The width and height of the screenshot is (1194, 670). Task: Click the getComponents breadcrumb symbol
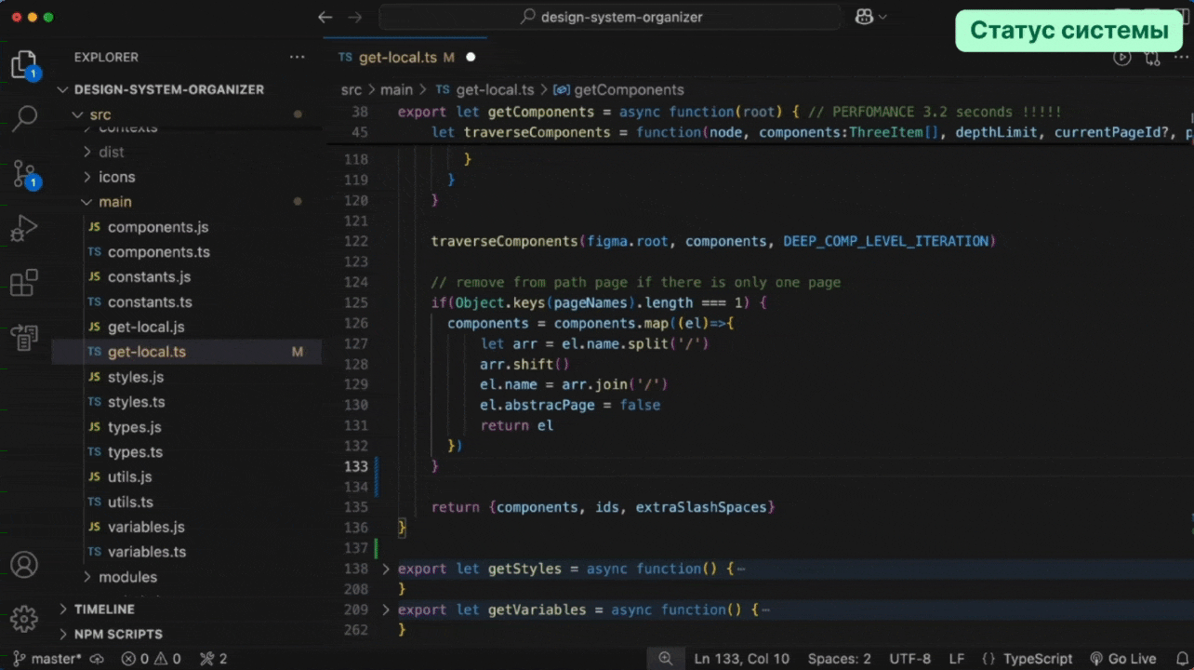click(618, 89)
